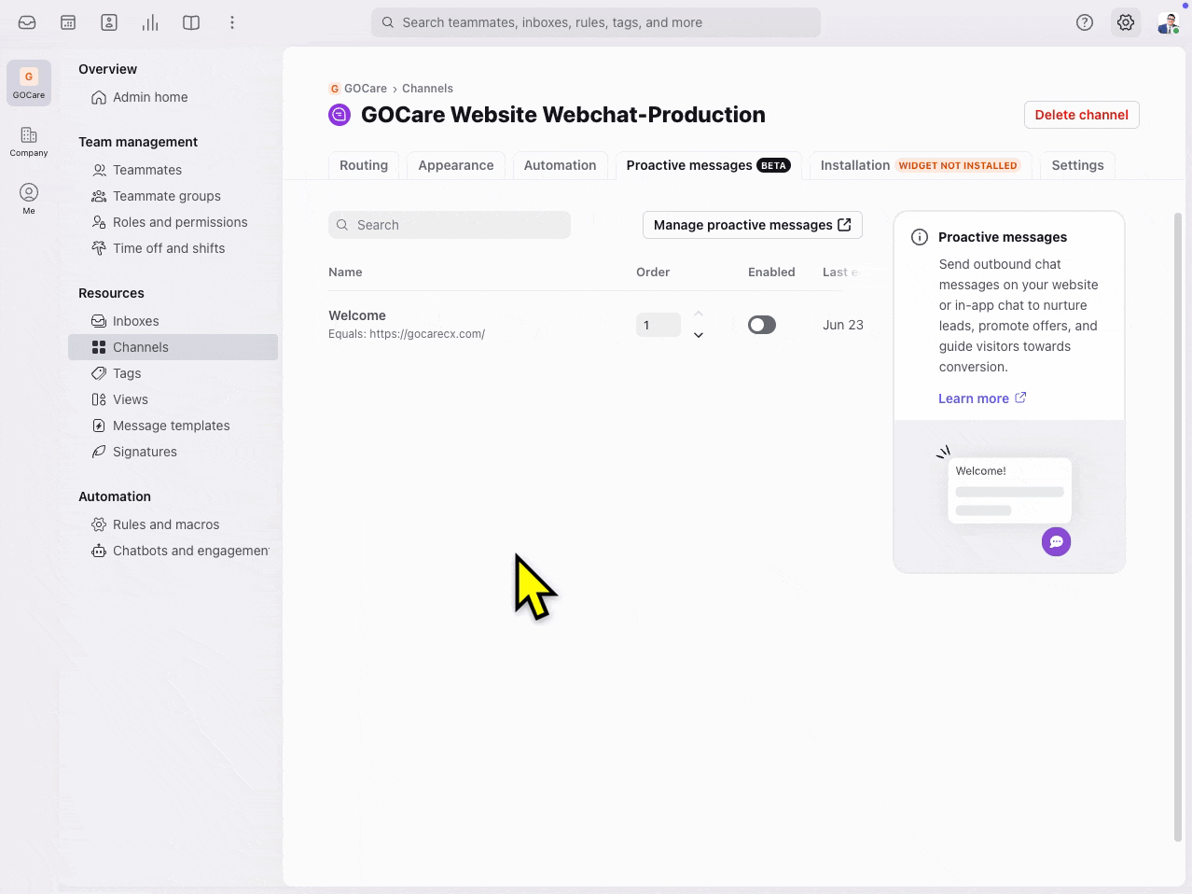Open Inboxes in Resources

pyautogui.click(x=136, y=321)
